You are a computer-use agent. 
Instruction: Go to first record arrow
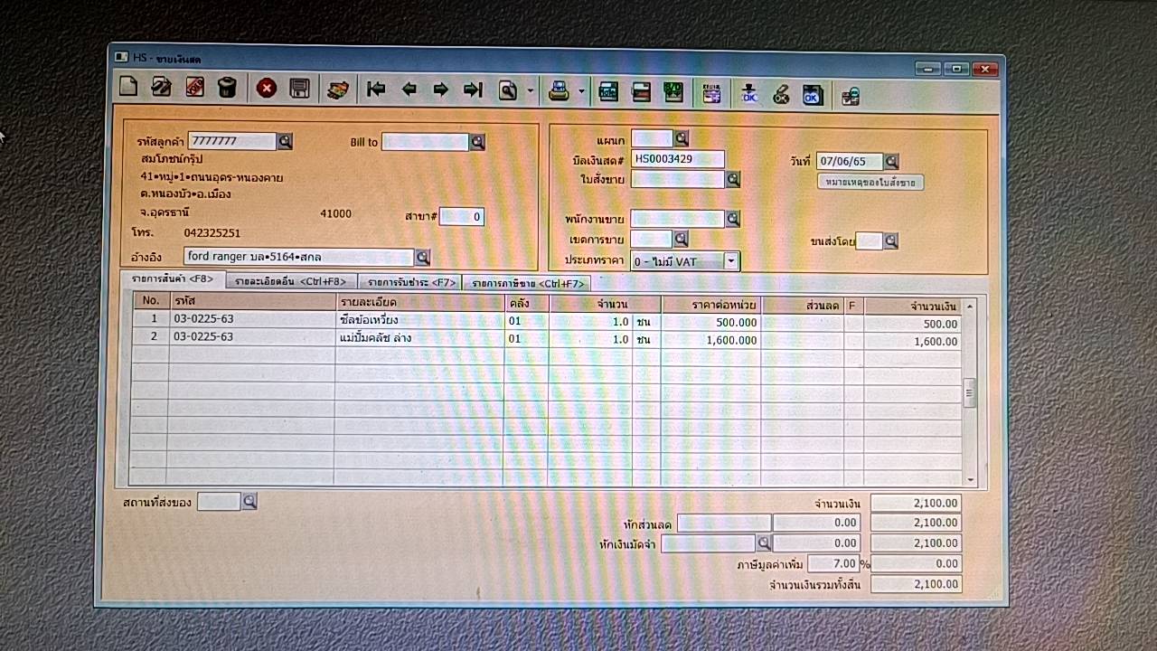(x=376, y=89)
